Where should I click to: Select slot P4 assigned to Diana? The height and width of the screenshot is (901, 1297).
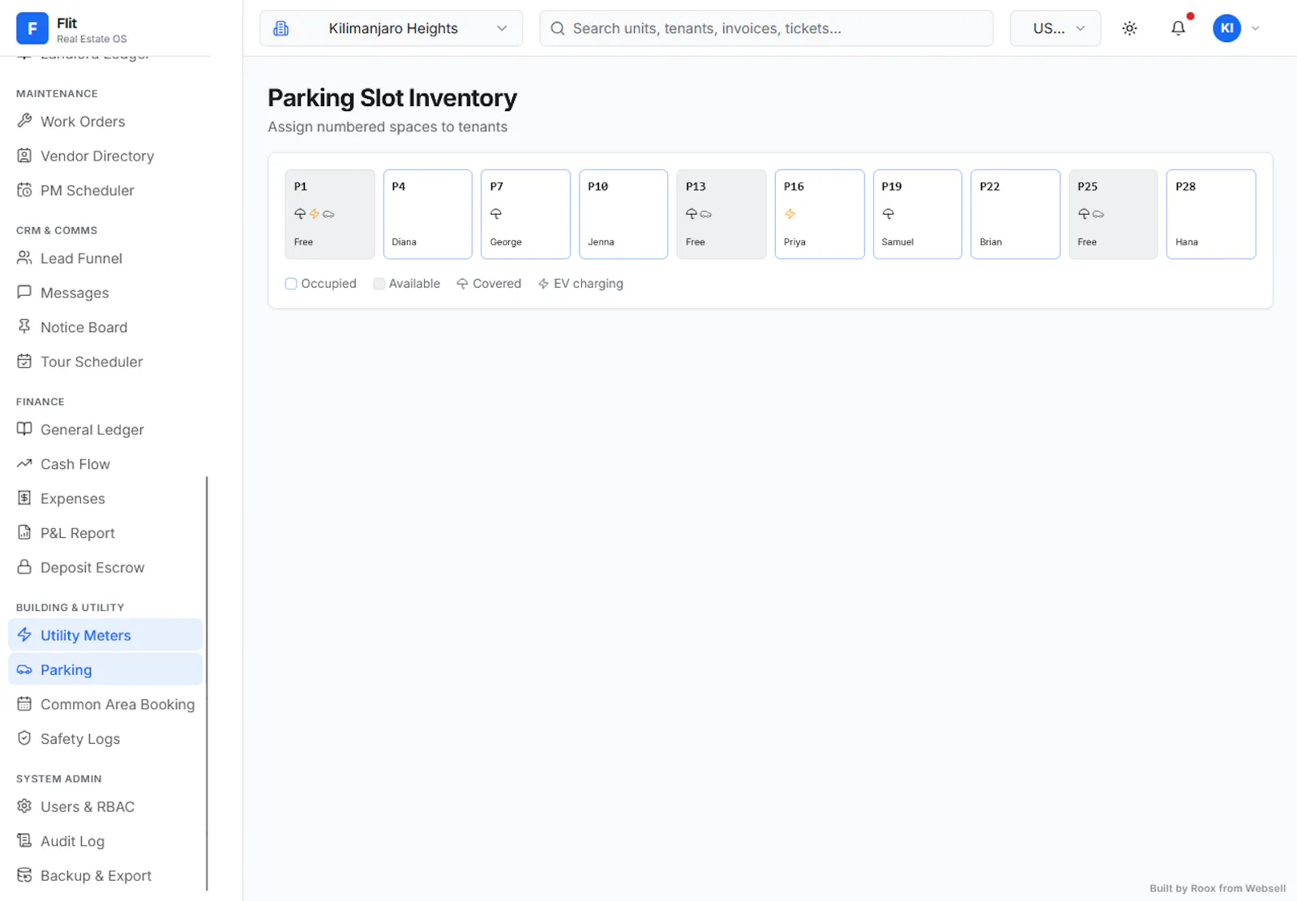pos(428,214)
